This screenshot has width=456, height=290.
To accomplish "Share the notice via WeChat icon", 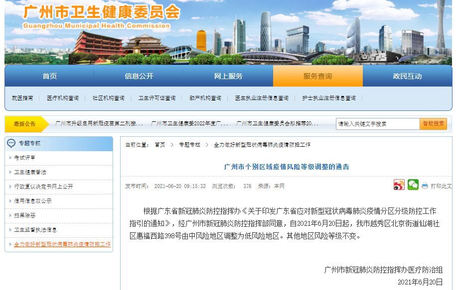I will tap(413, 185).
